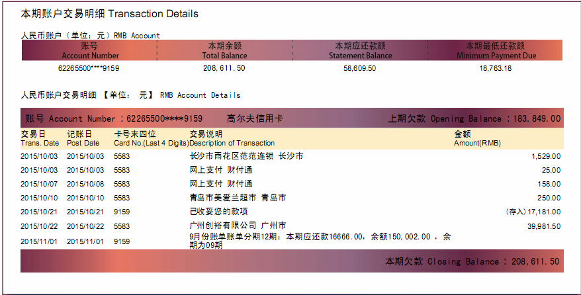Viewport: 581px width, 295px height.
Task: Click the statement balance value 58,609.50
Action: [x=360, y=68]
